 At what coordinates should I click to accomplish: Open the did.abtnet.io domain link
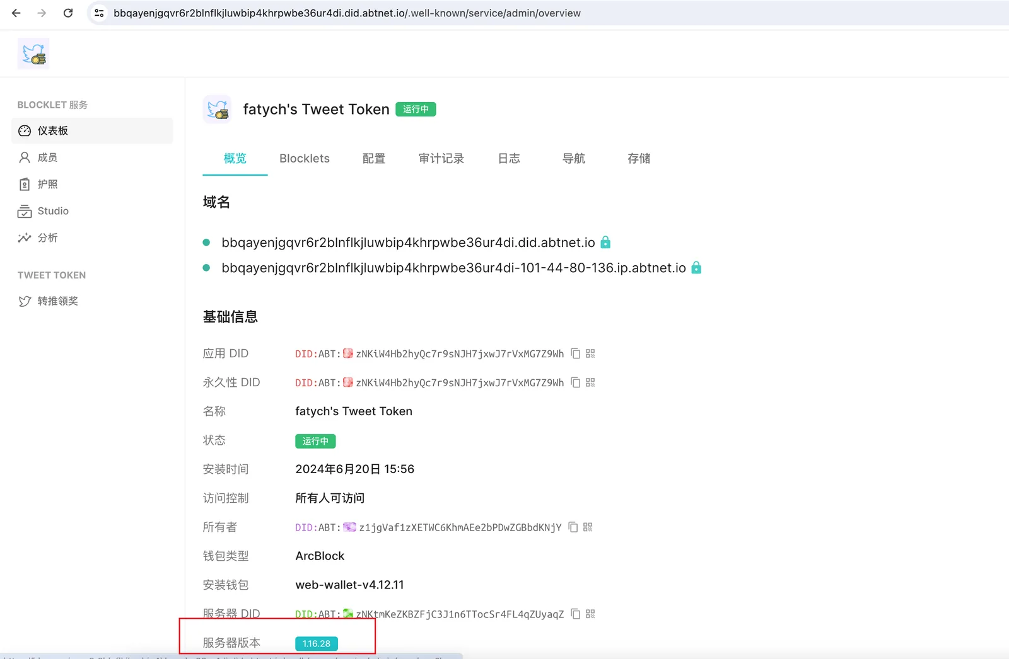point(408,243)
